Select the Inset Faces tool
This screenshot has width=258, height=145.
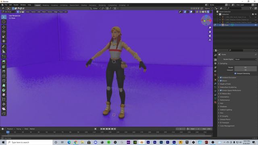pyautogui.click(x=4, y=67)
